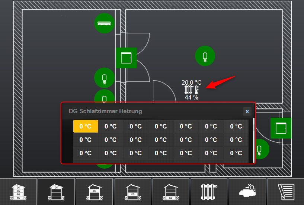Open the weather cloud and sun icon
Image resolution: width=304 pixels, height=205 pixels.
(247, 192)
